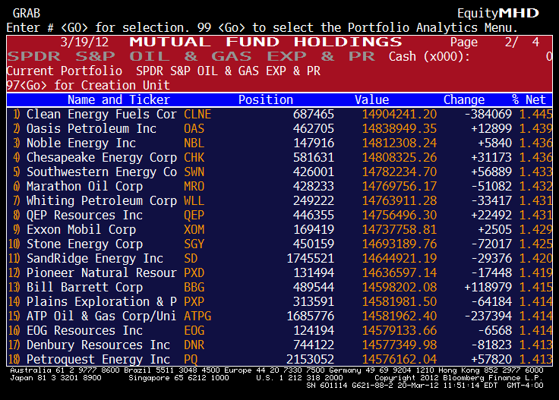The image size is (559, 400).
Task: Click change value -237394 for ATPG
Action: click(x=488, y=316)
